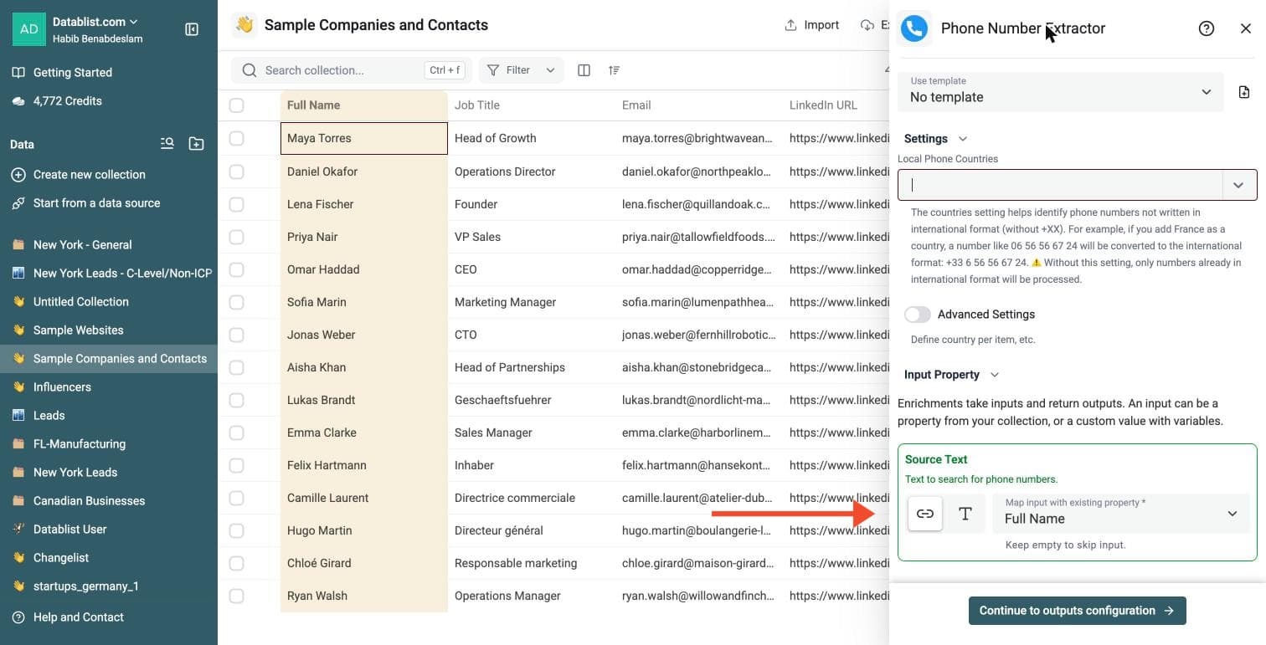Open the sort icon in toolbar
This screenshot has width=1266, height=645.
[x=614, y=70]
